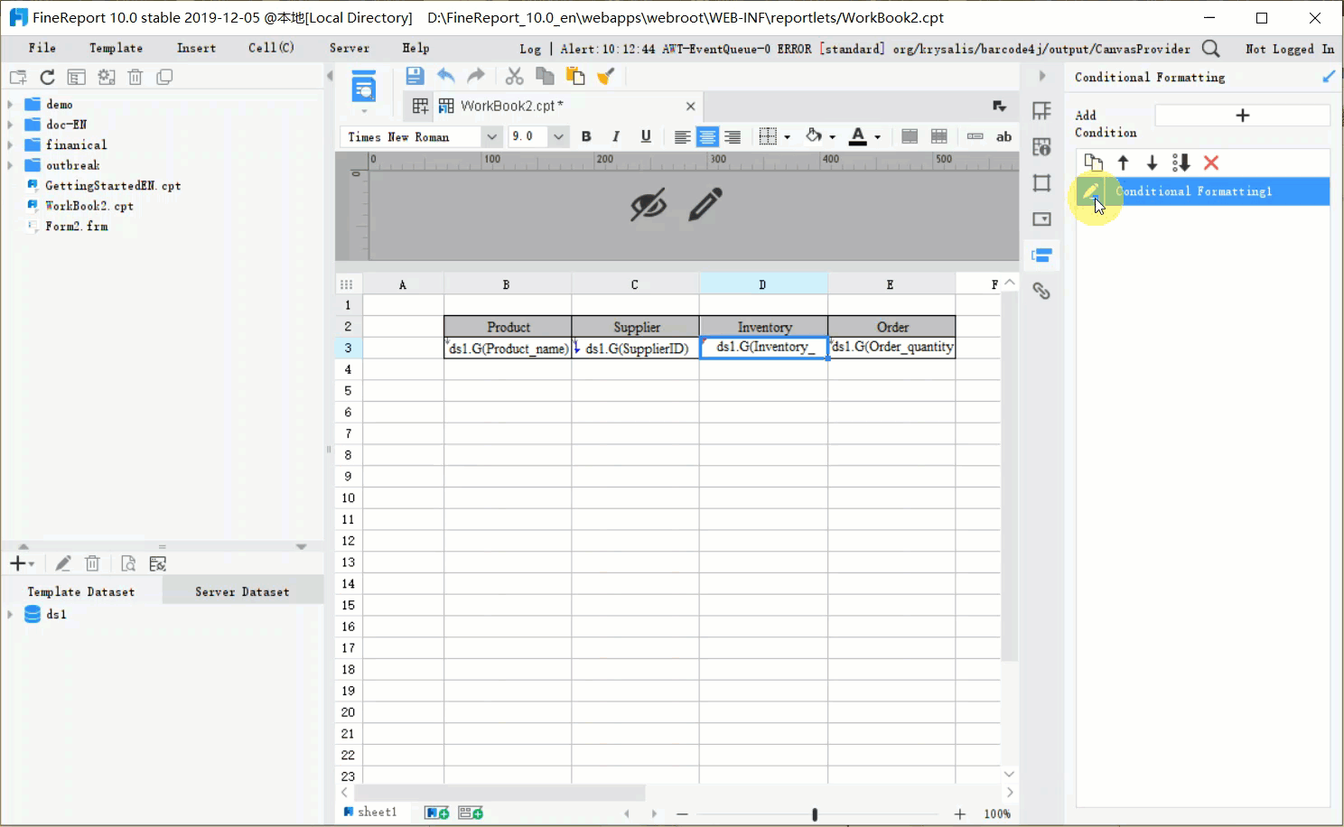Open the Cell Attributes sidebar panel
The width and height of the screenshot is (1344, 827).
point(1041,146)
